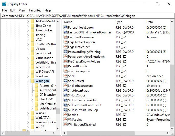Viewport: 175px width, 136px height.
Task: Click the SiHostReadyTimeOut DWORD icon
Action: [x=65, y=100]
